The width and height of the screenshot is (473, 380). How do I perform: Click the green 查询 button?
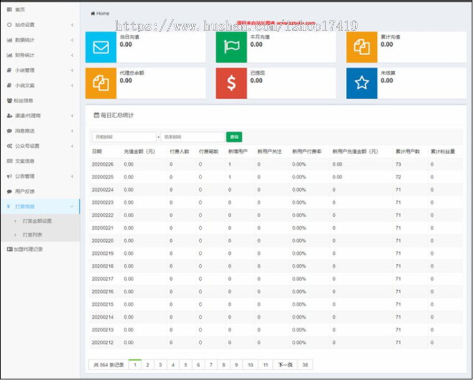pos(234,137)
